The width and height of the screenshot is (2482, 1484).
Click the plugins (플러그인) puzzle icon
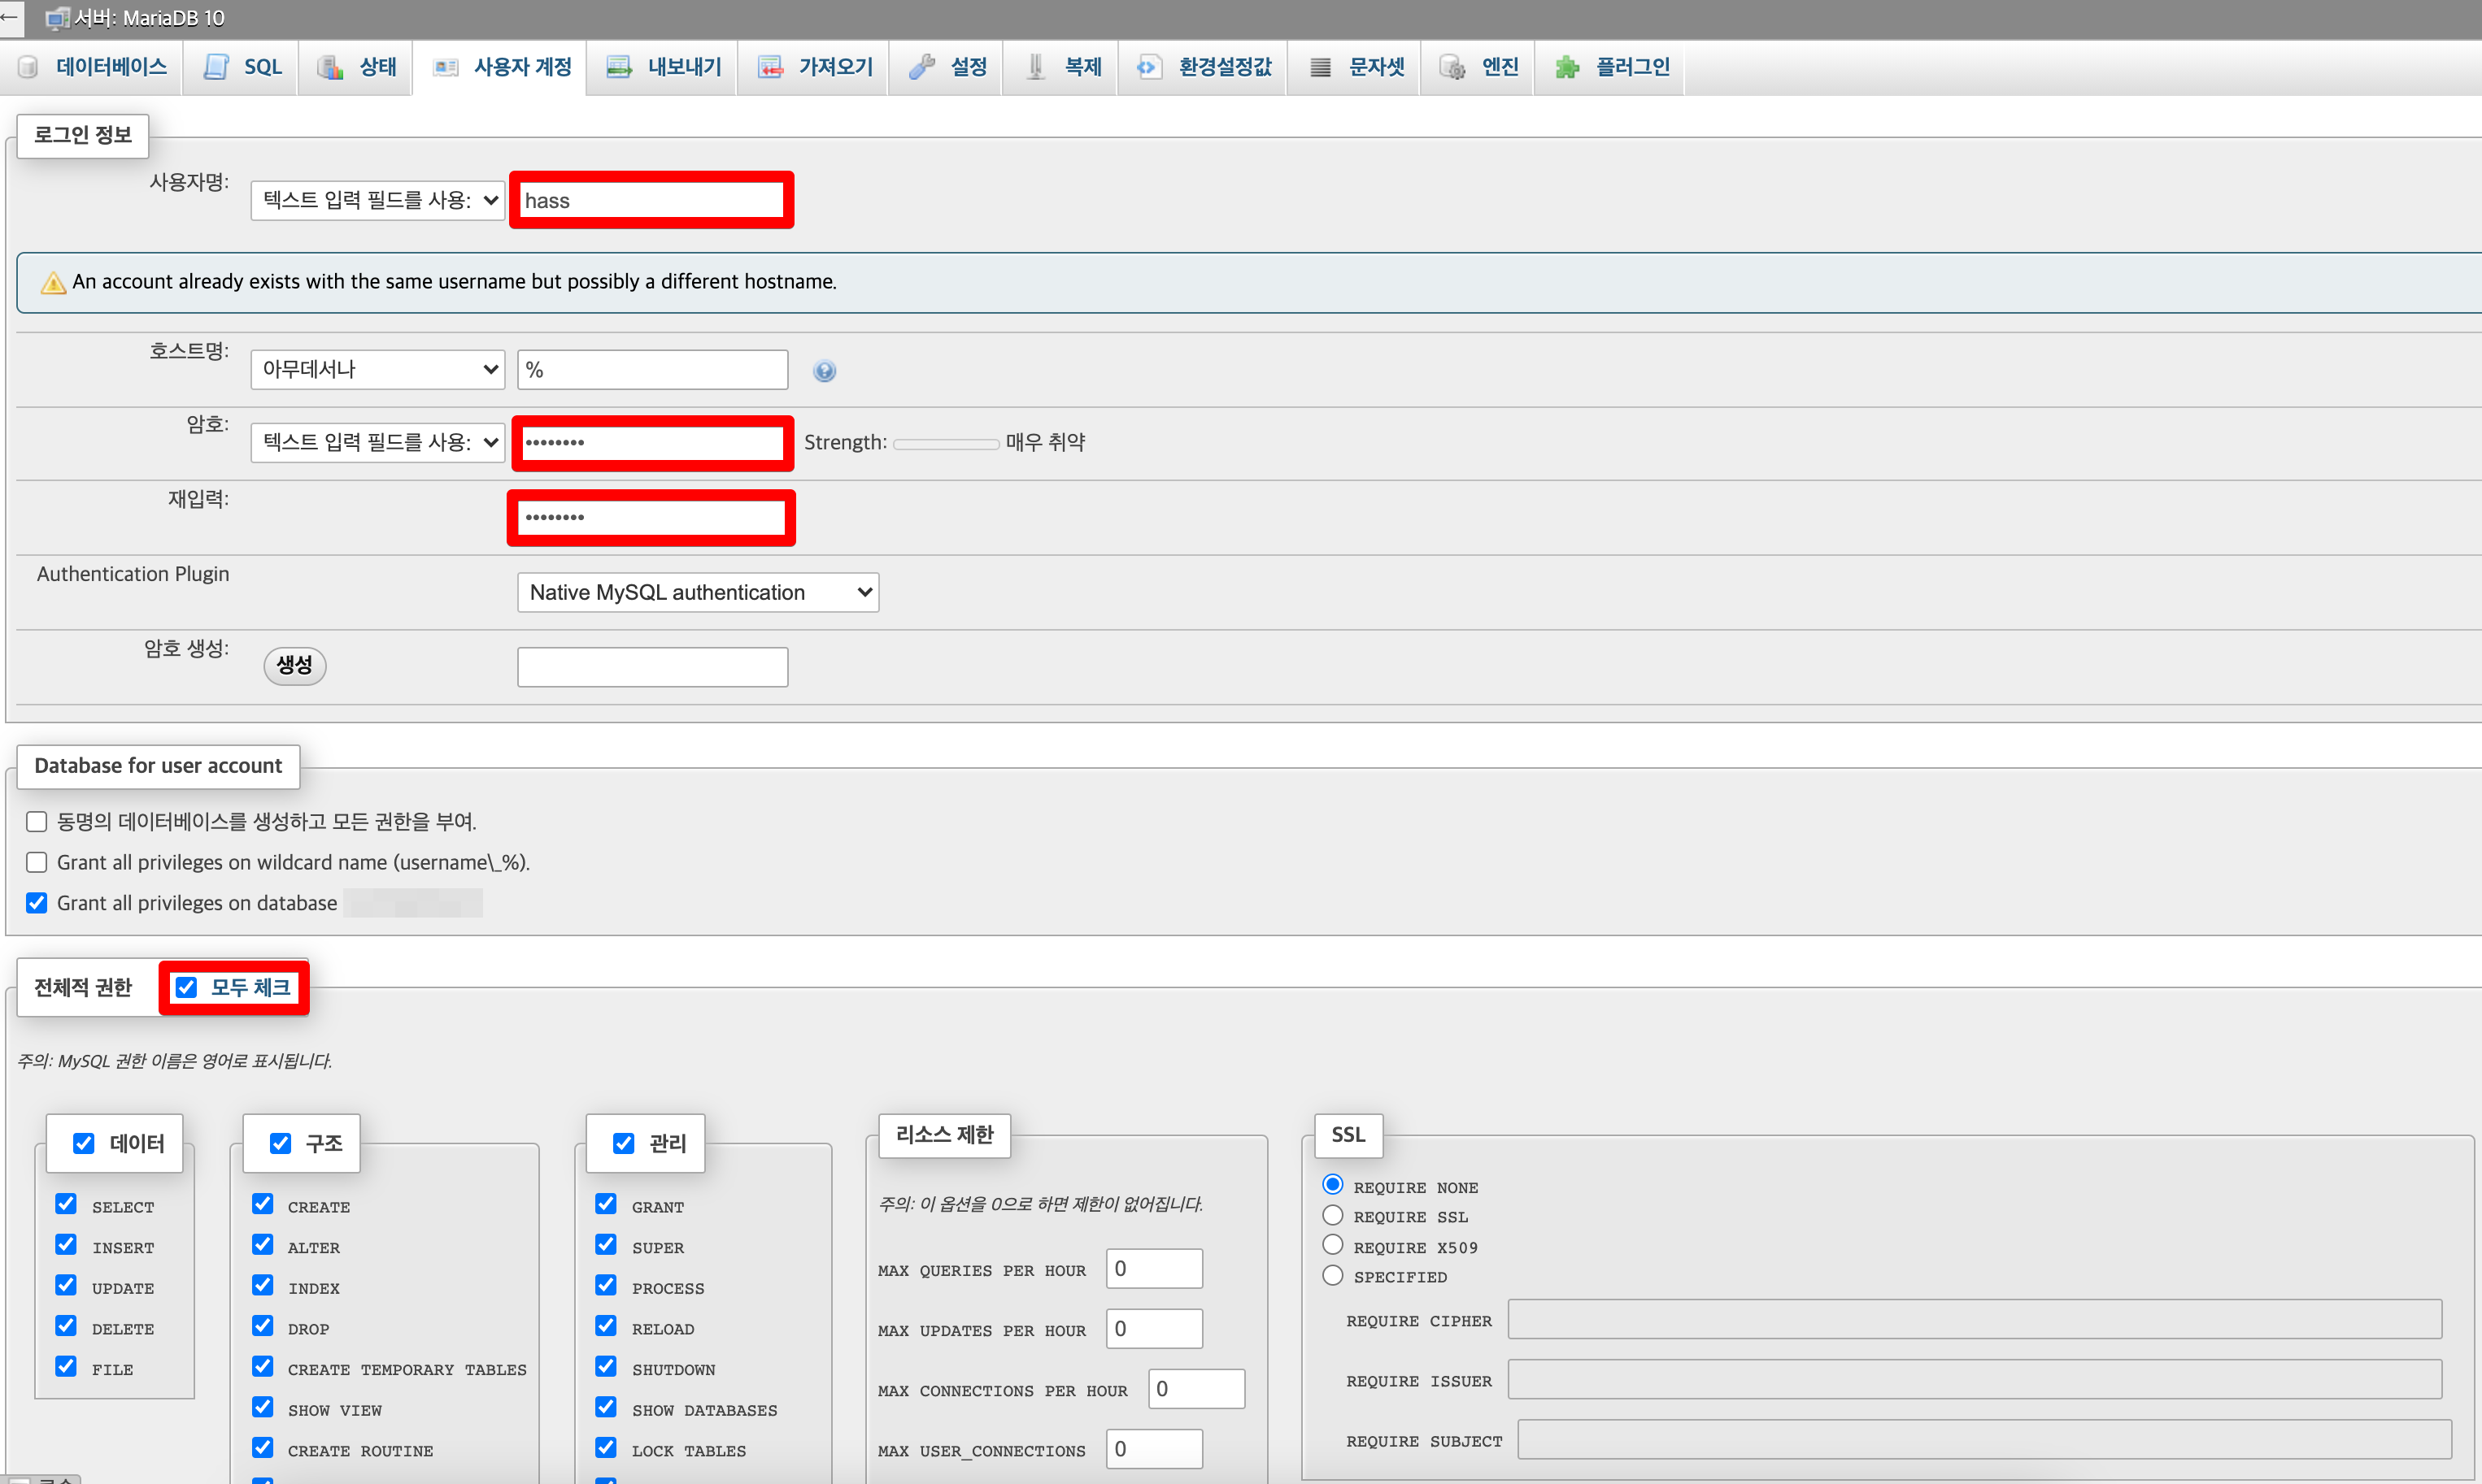coord(1566,67)
